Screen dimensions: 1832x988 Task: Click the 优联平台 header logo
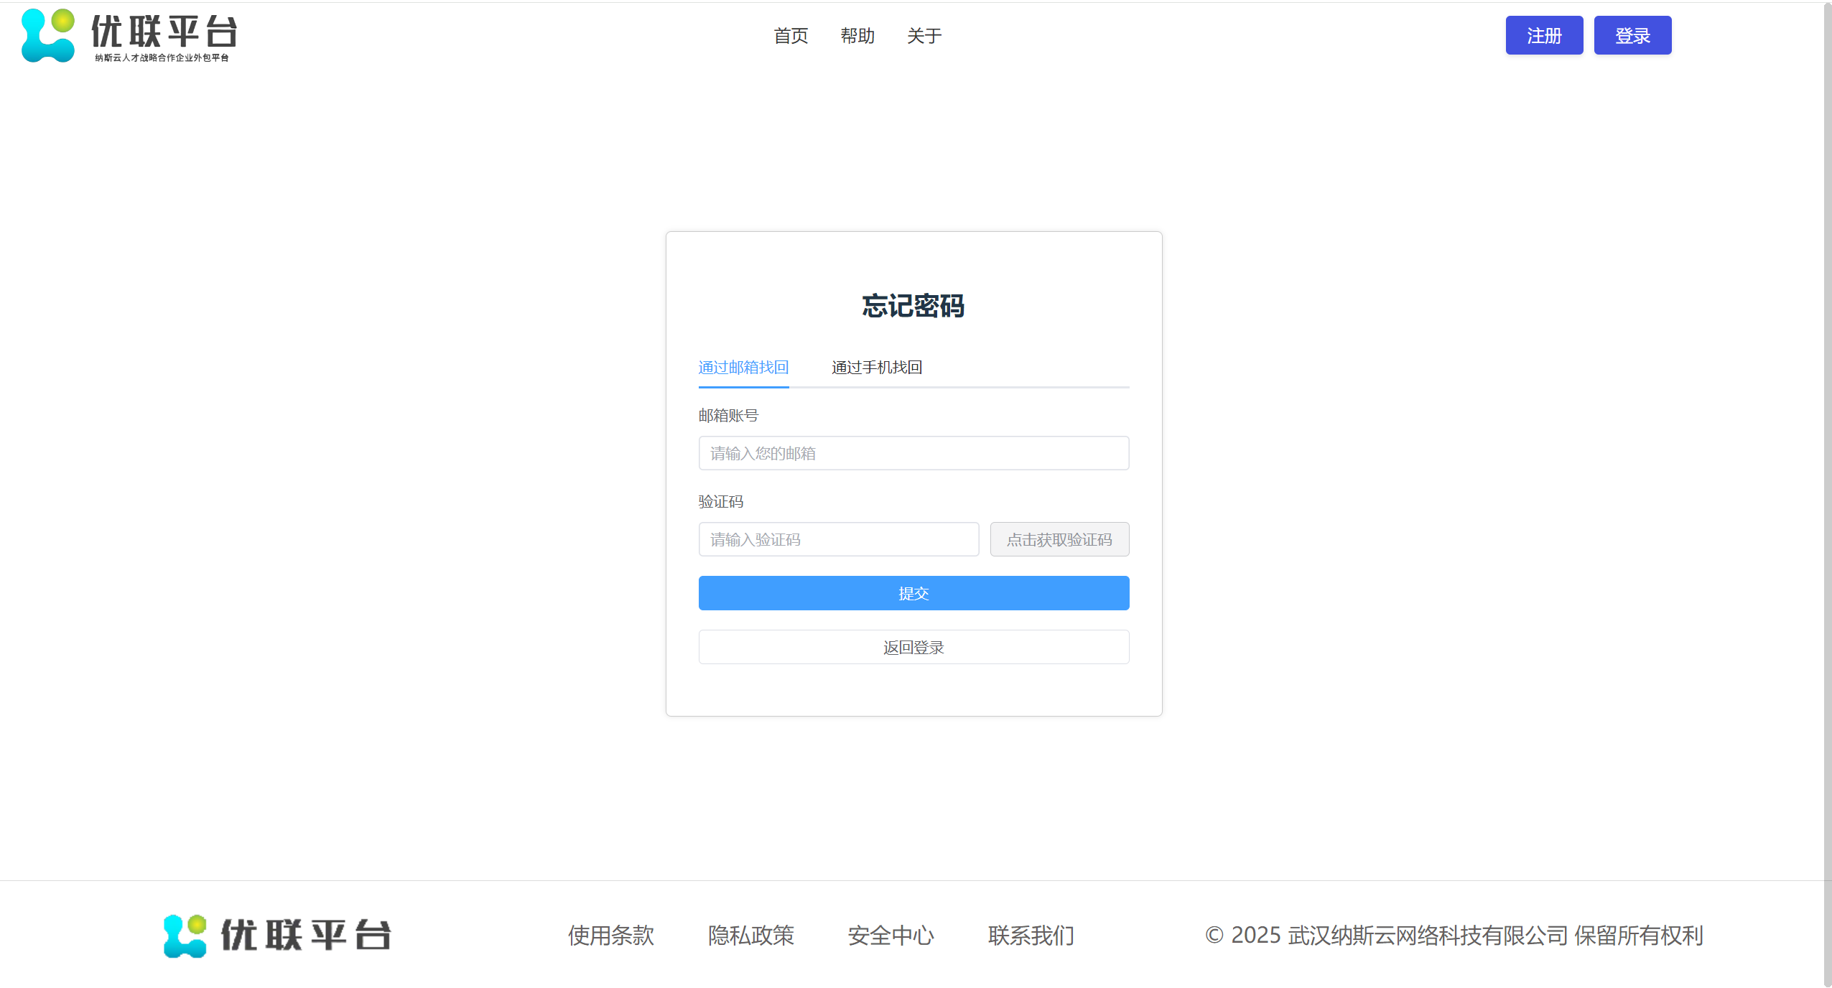click(129, 36)
